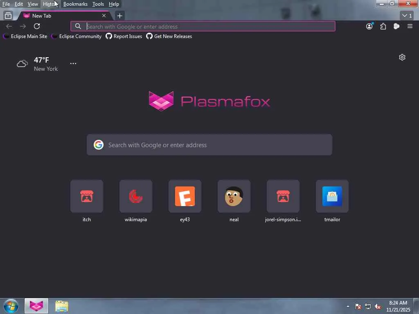The height and width of the screenshot is (314, 419).
Task: Open the History menu
Action: pos(50,4)
